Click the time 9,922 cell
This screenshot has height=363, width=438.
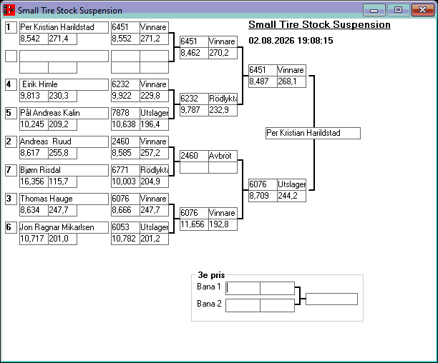(125, 96)
